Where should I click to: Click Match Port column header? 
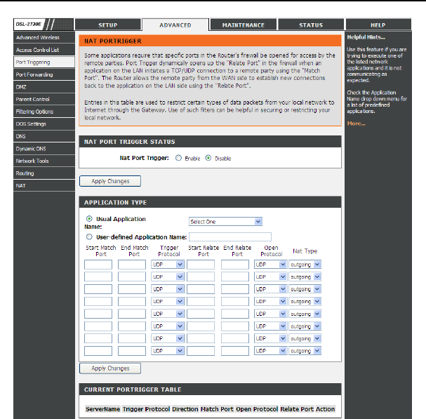[217, 409]
